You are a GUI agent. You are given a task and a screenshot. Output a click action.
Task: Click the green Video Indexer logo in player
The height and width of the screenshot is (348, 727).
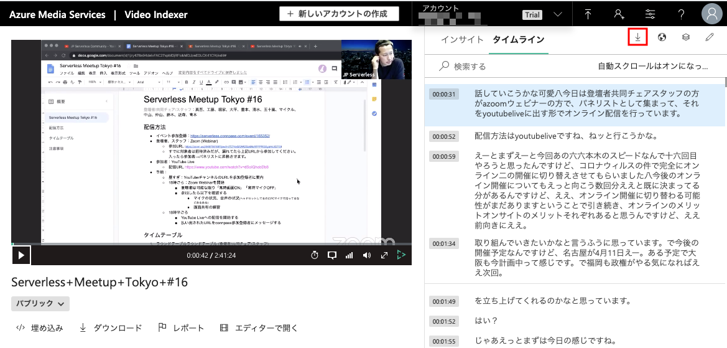pos(402,255)
